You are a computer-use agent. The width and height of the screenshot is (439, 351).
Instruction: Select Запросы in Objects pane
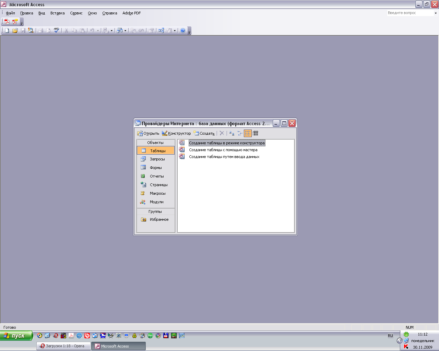click(156, 159)
